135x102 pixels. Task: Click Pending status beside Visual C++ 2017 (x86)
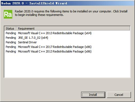pos(11,47)
